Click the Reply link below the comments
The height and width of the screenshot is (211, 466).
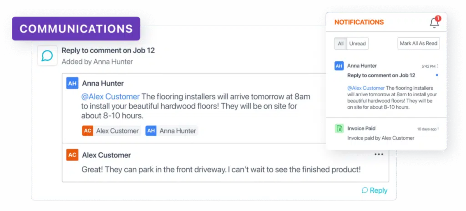[x=375, y=190]
